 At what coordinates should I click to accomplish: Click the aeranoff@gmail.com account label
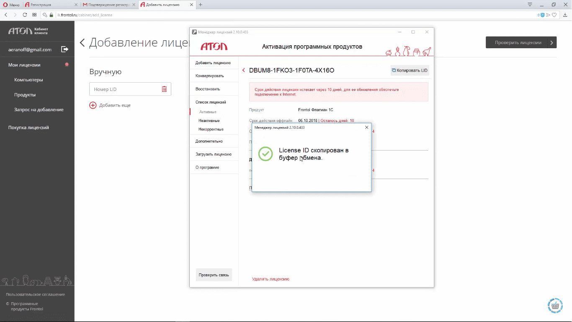click(30, 49)
